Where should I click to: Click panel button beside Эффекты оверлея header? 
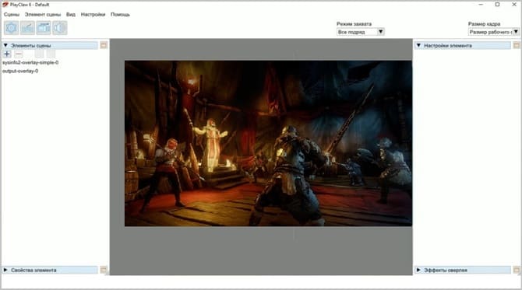(x=517, y=270)
